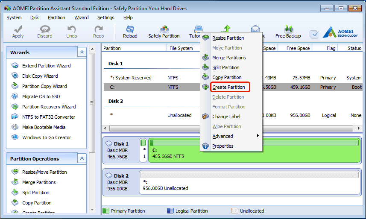This screenshot has height=219, width=366.
Task: Open the Disk menu
Action: (x=35, y=18)
